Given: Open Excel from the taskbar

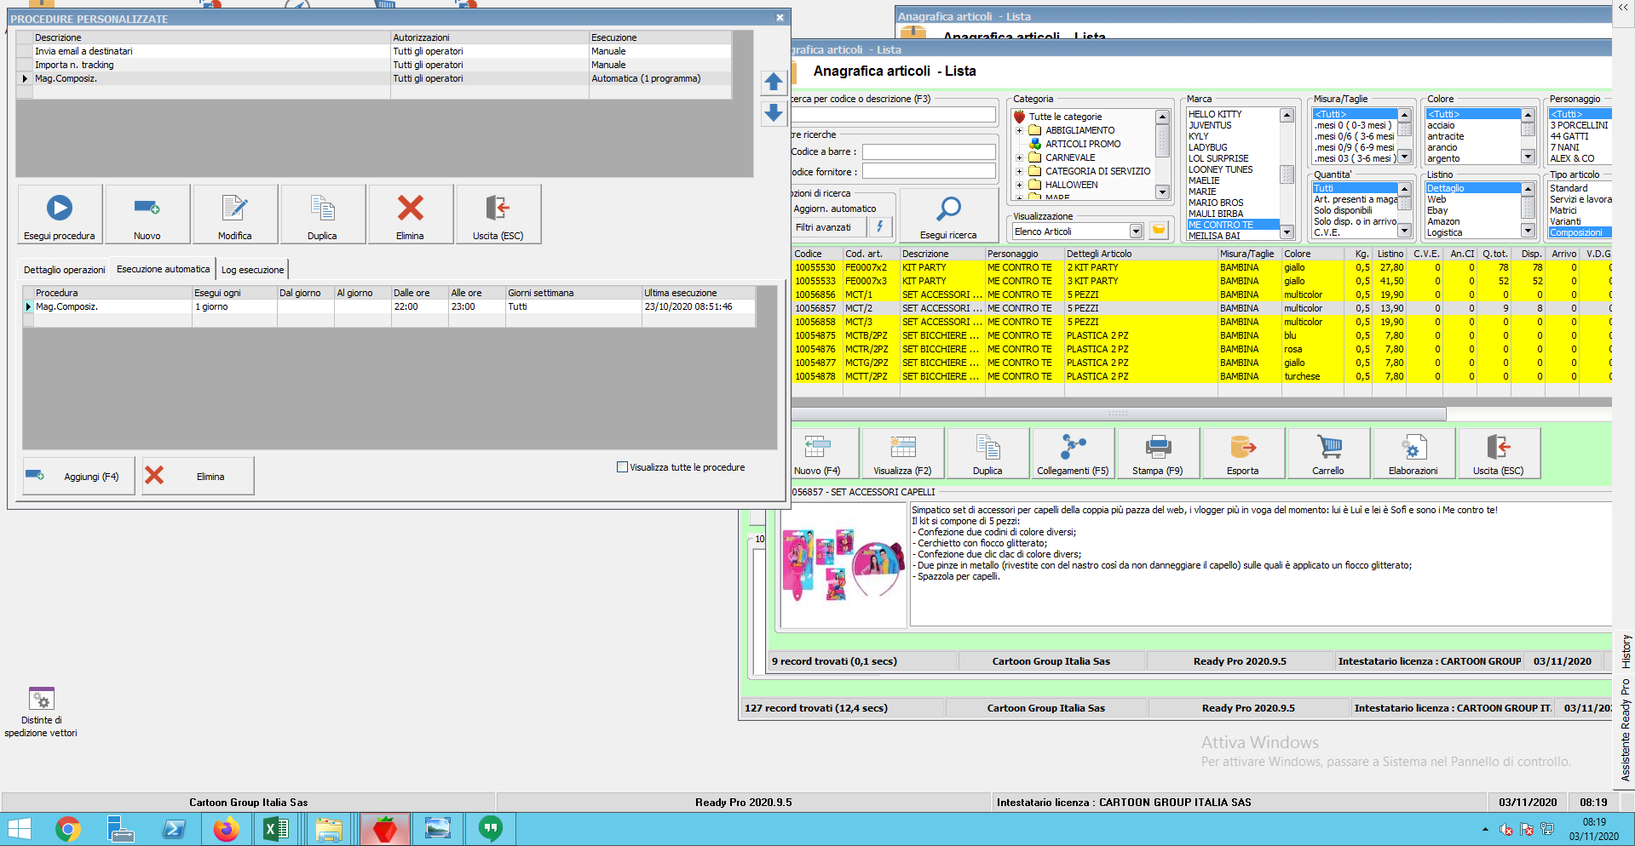Looking at the screenshot, I should 276,828.
